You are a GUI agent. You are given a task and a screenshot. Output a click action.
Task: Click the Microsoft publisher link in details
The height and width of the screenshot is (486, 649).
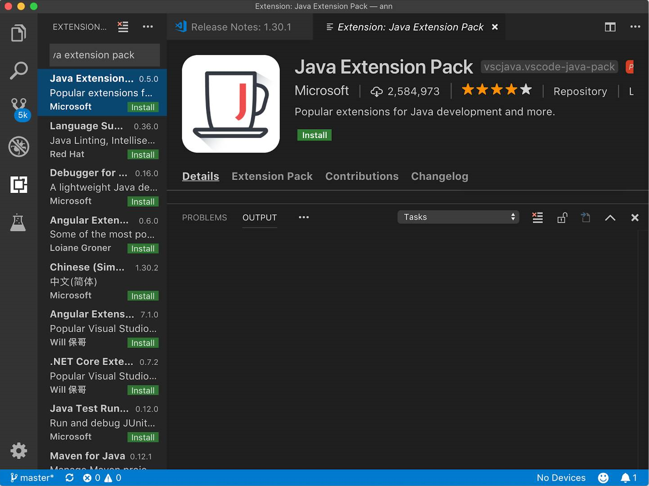pyautogui.click(x=321, y=91)
